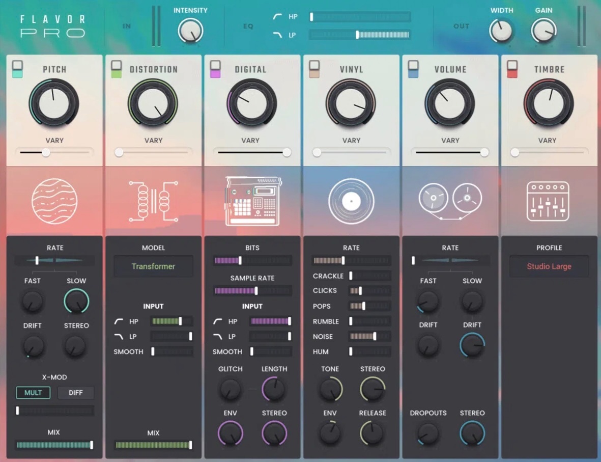Toggle the Vinyl module power switch
The image size is (601, 462).
point(314,69)
